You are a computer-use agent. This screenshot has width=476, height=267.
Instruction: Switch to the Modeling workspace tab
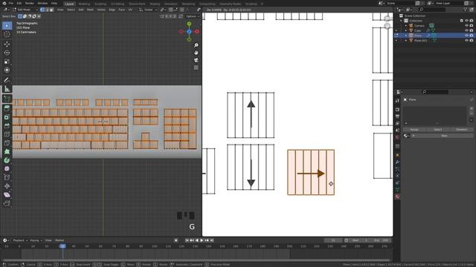point(84,4)
